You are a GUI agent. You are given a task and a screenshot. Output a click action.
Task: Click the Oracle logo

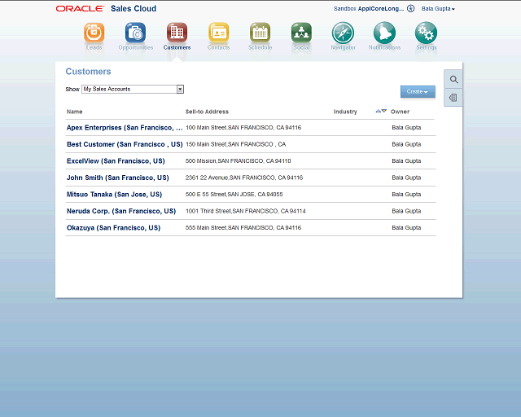click(80, 9)
